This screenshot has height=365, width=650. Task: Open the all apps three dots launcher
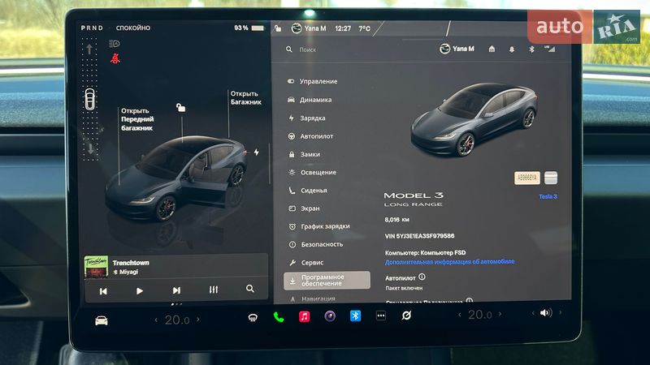pyautogui.click(x=381, y=316)
